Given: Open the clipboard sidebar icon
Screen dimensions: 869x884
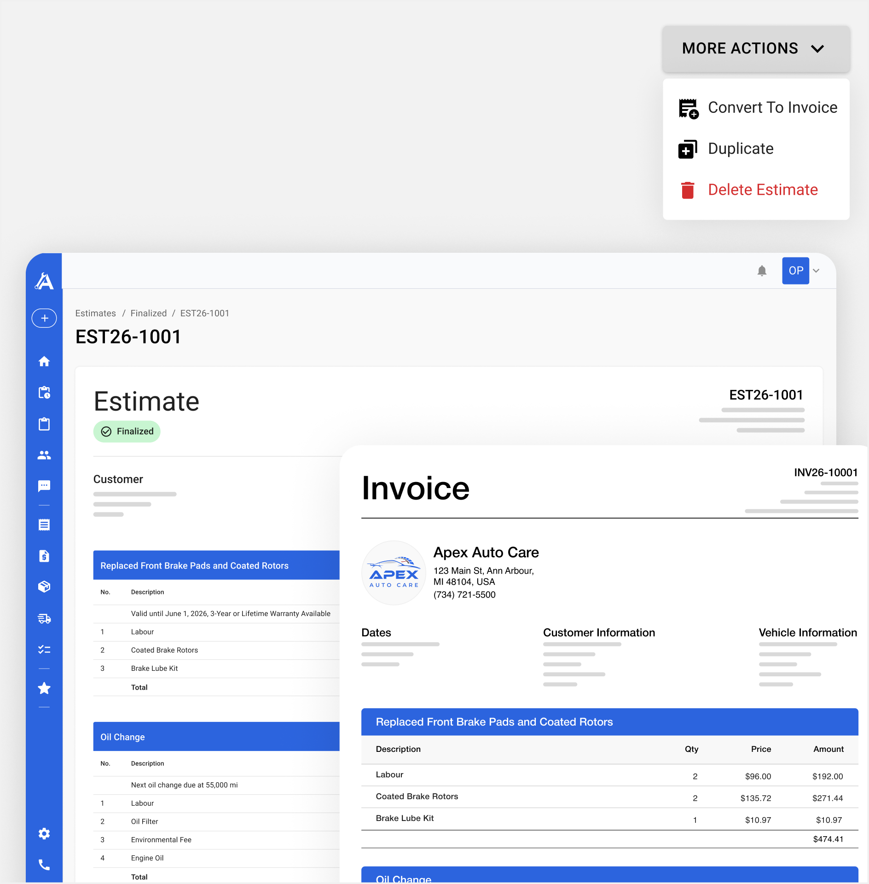Looking at the screenshot, I should pyautogui.click(x=44, y=424).
